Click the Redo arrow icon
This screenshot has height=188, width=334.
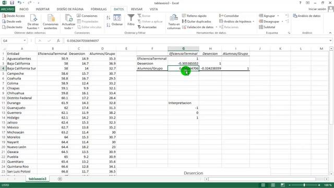click(x=29, y=3)
